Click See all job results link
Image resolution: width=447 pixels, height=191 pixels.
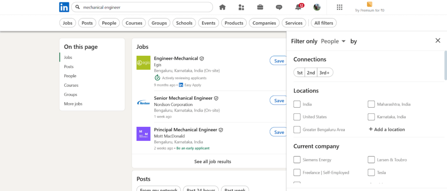point(213,161)
